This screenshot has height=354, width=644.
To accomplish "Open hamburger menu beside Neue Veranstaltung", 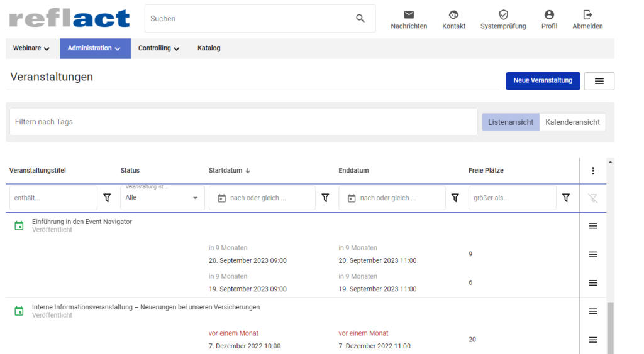I will [x=599, y=81].
